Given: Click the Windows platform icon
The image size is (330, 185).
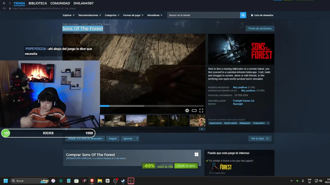Looking at the screenshot, I should [x=196, y=154].
